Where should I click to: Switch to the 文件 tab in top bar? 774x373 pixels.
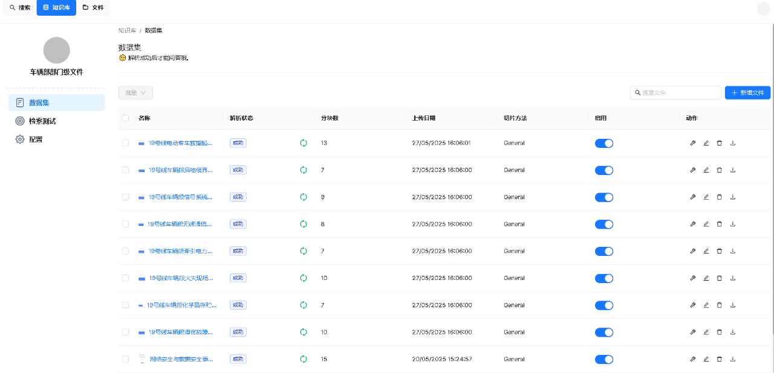tap(93, 8)
